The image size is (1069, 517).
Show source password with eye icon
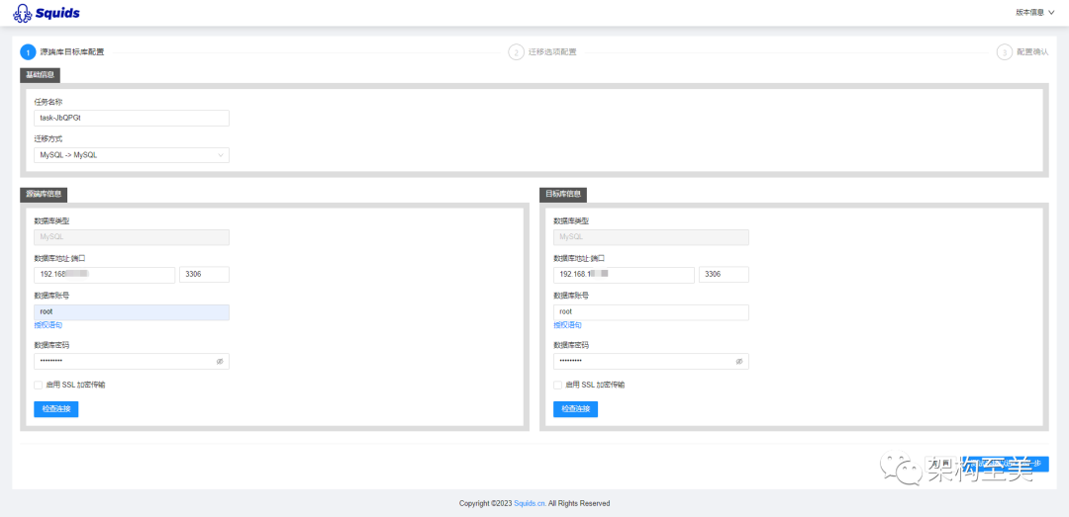(220, 362)
